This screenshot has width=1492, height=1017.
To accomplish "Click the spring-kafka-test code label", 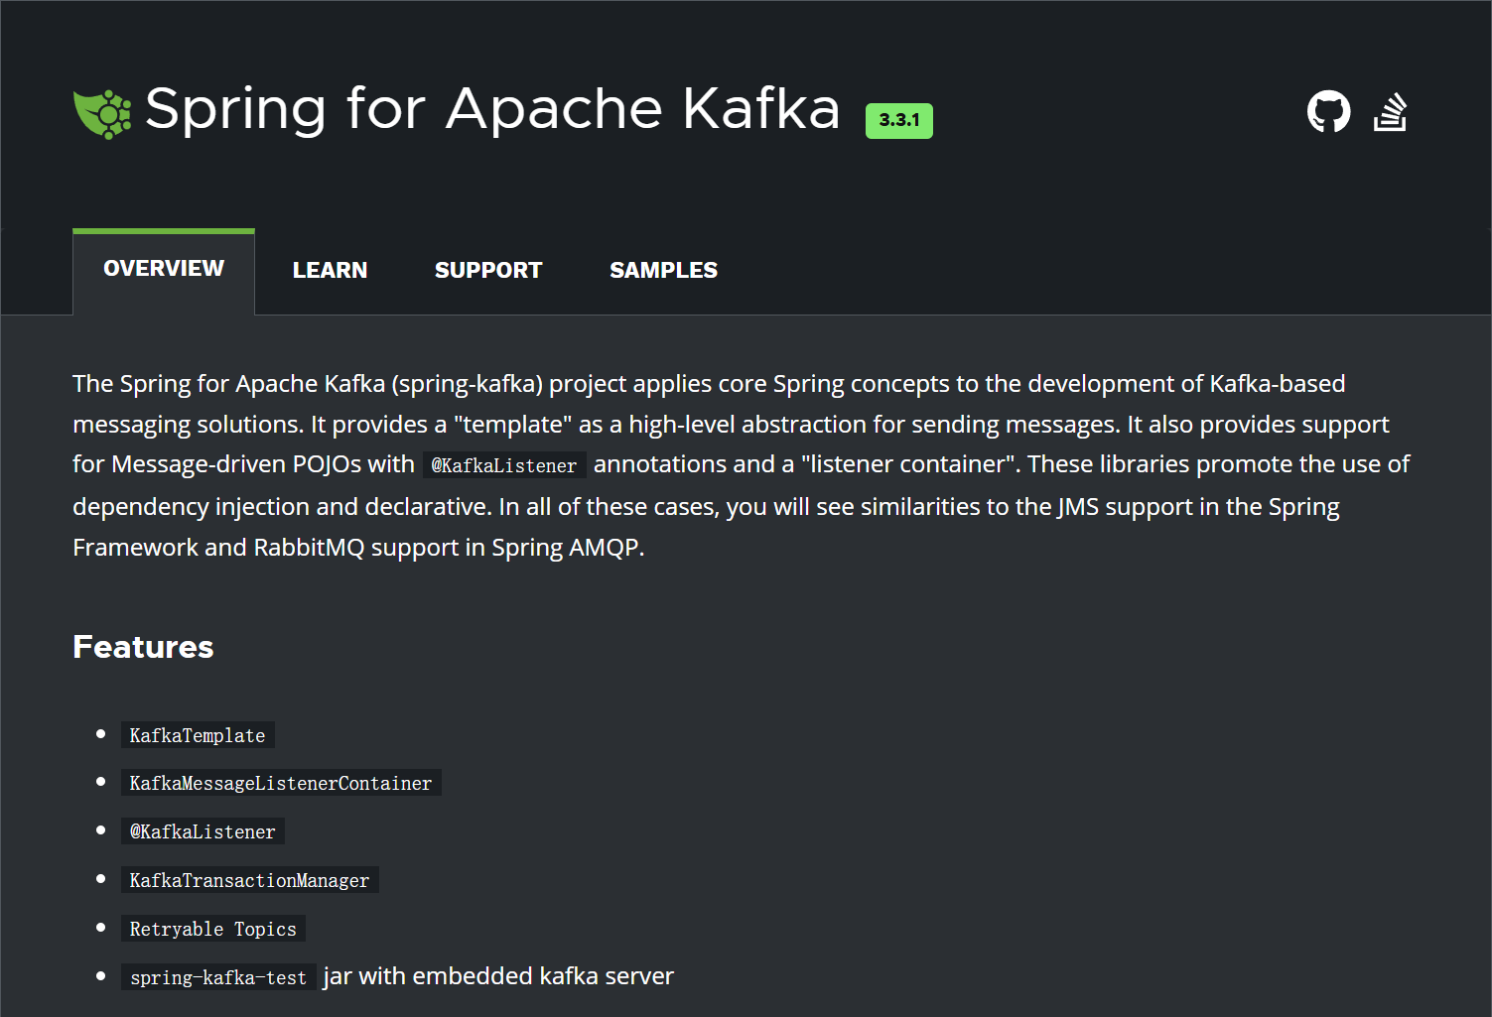I will 218,977.
